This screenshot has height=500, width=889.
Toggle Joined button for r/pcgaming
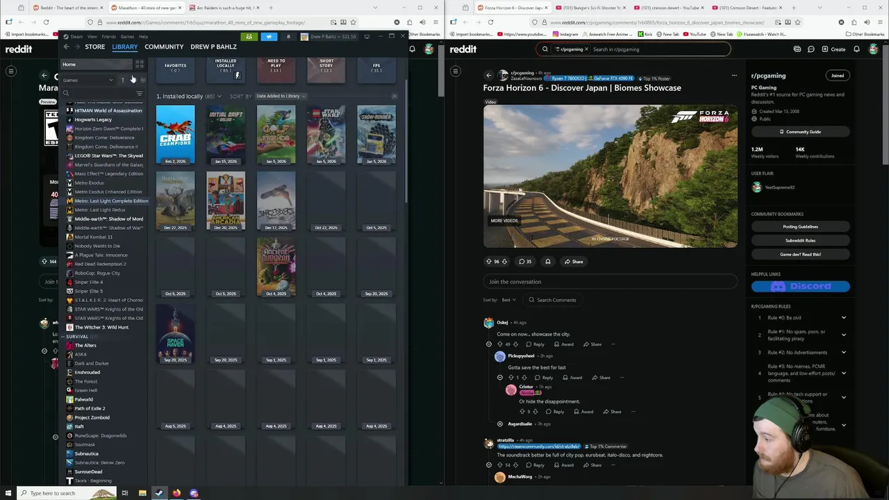coord(838,76)
